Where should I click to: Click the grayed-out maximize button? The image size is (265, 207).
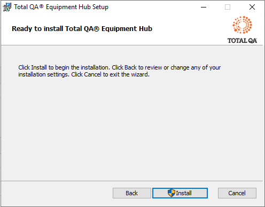(x=228, y=7)
